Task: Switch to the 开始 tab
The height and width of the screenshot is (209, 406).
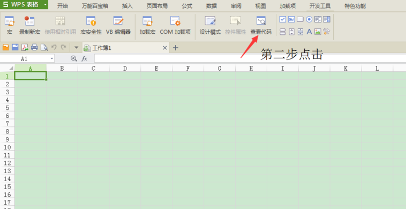Action: tap(63, 6)
